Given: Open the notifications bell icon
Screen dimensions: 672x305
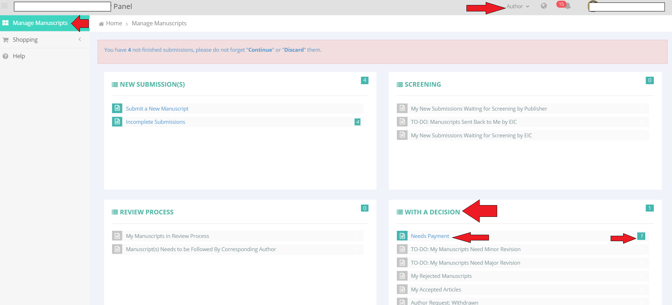Looking at the screenshot, I should [x=567, y=6].
